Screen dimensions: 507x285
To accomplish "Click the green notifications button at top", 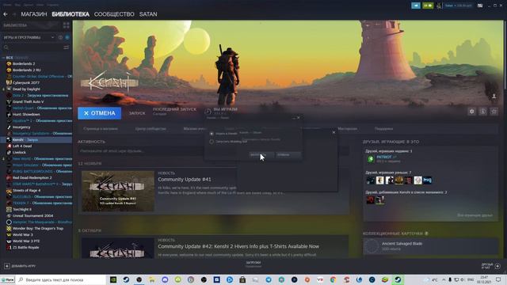I will pyautogui.click(x=428, y=6).
